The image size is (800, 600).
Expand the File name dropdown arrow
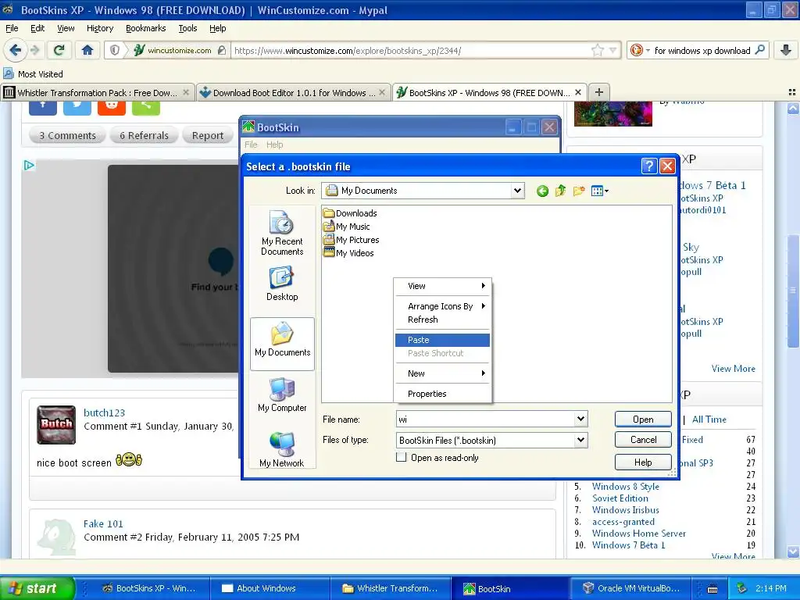tap(580, 420)
